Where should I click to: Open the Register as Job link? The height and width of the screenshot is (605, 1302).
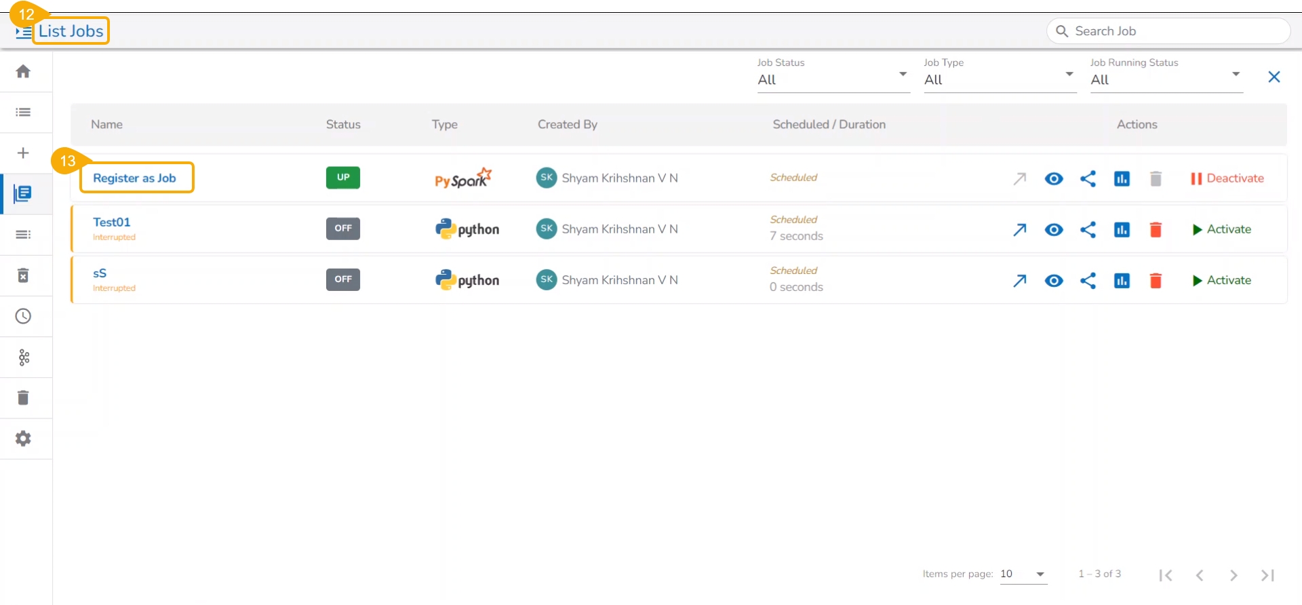134,178
